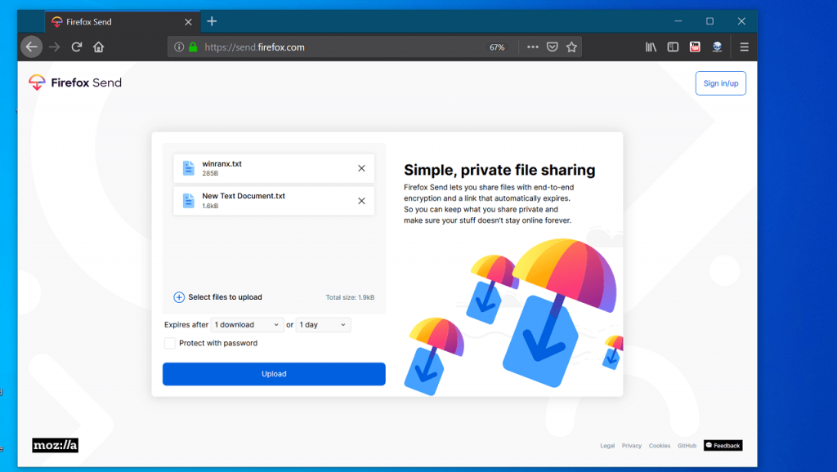Screen dimensions: 837x472
Task: Click the Firefox Send logo
Action: pyautogui.click(x=75, y=82)
